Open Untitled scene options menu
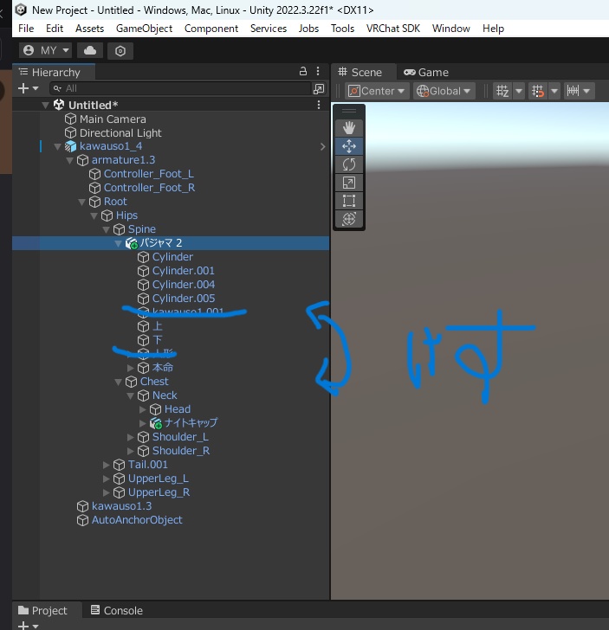The height and width of the screenshot is (630, 609). pyautogui.click(x=319, y=105)
